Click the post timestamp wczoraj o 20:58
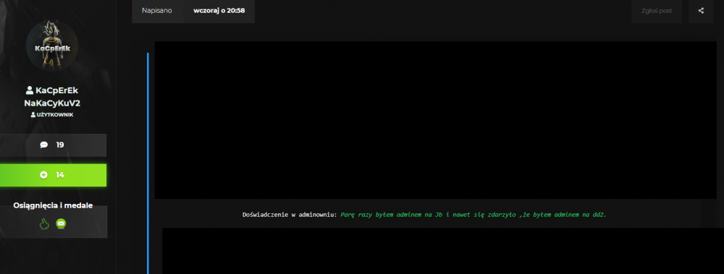The image size is (724, 274). 219,11
